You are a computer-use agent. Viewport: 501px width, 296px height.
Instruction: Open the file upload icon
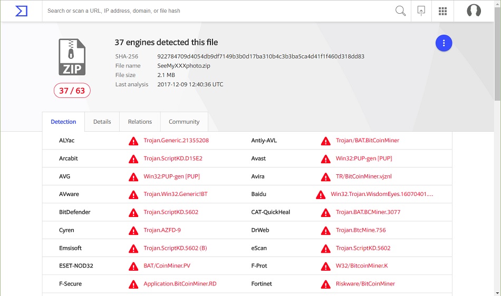point(421,11)
